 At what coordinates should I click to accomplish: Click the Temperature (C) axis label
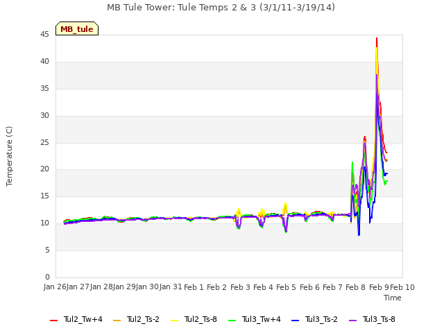pyautogui.click(x=9, y=156)
